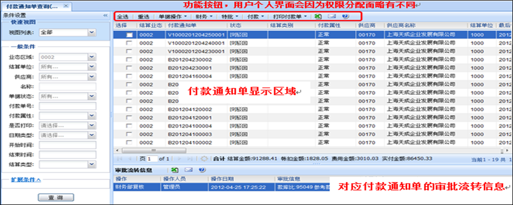Export approval flow info to Excel
Screen dimensions: 513x205
175,170
